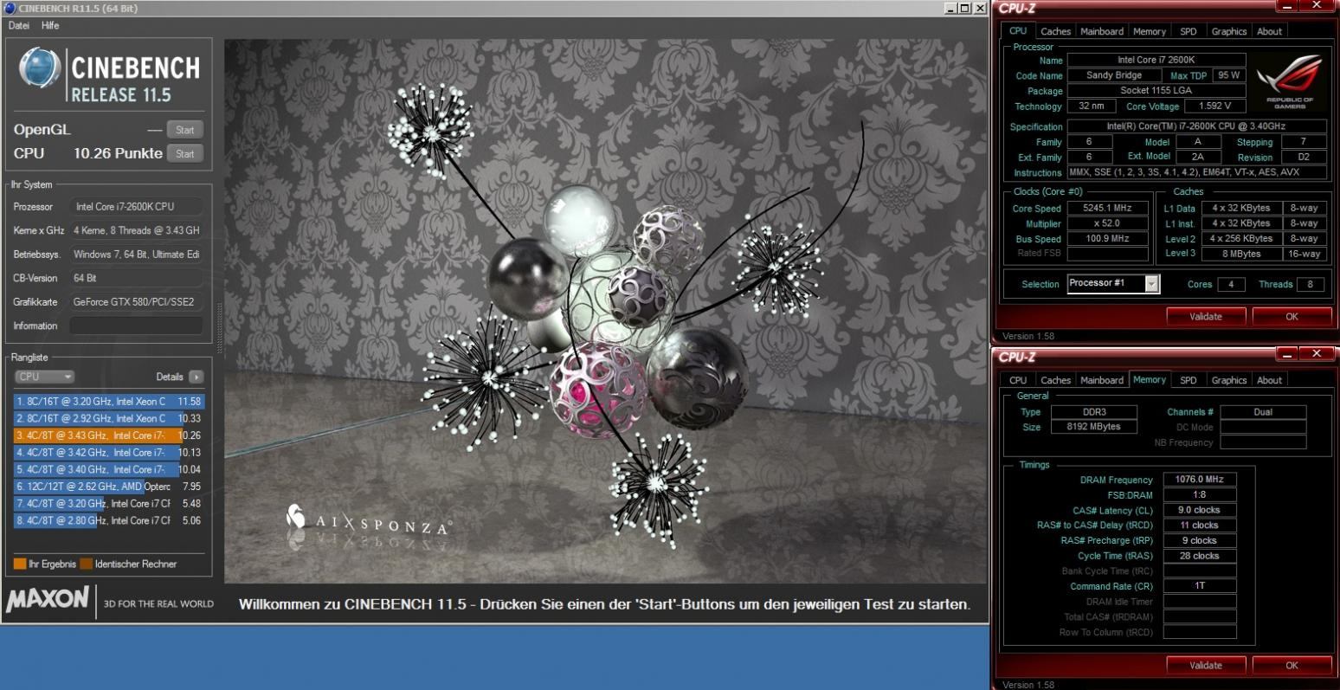The width and height of the screenshot is (1340, 690).
Task: Open About tab in bottom CPU-Z window
Action: tap(1270, 380)
